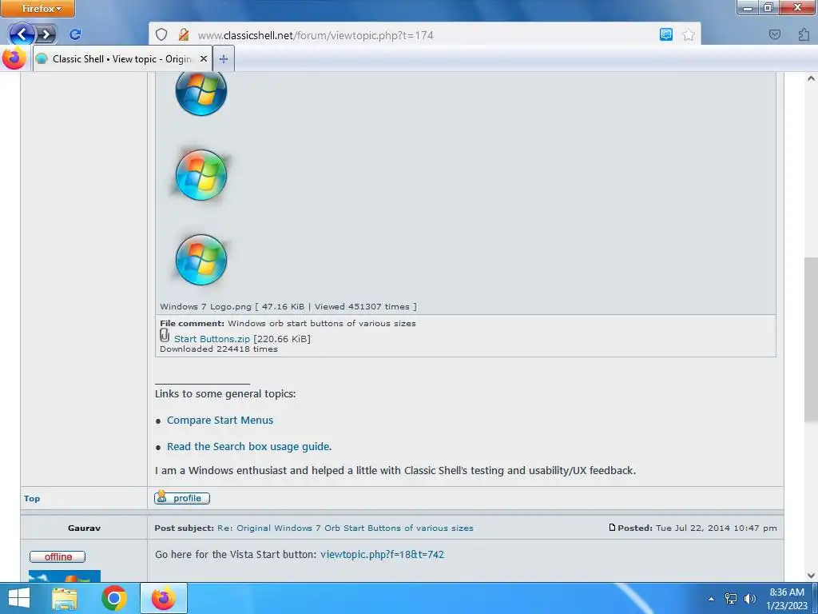Open the Re: Original Windows 7 Orb subject link

coord(345,528)
